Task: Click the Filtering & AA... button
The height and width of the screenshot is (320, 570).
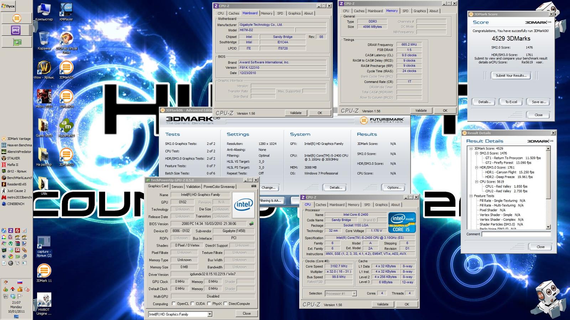Action: pyautogui.click(x=270, y=201)
